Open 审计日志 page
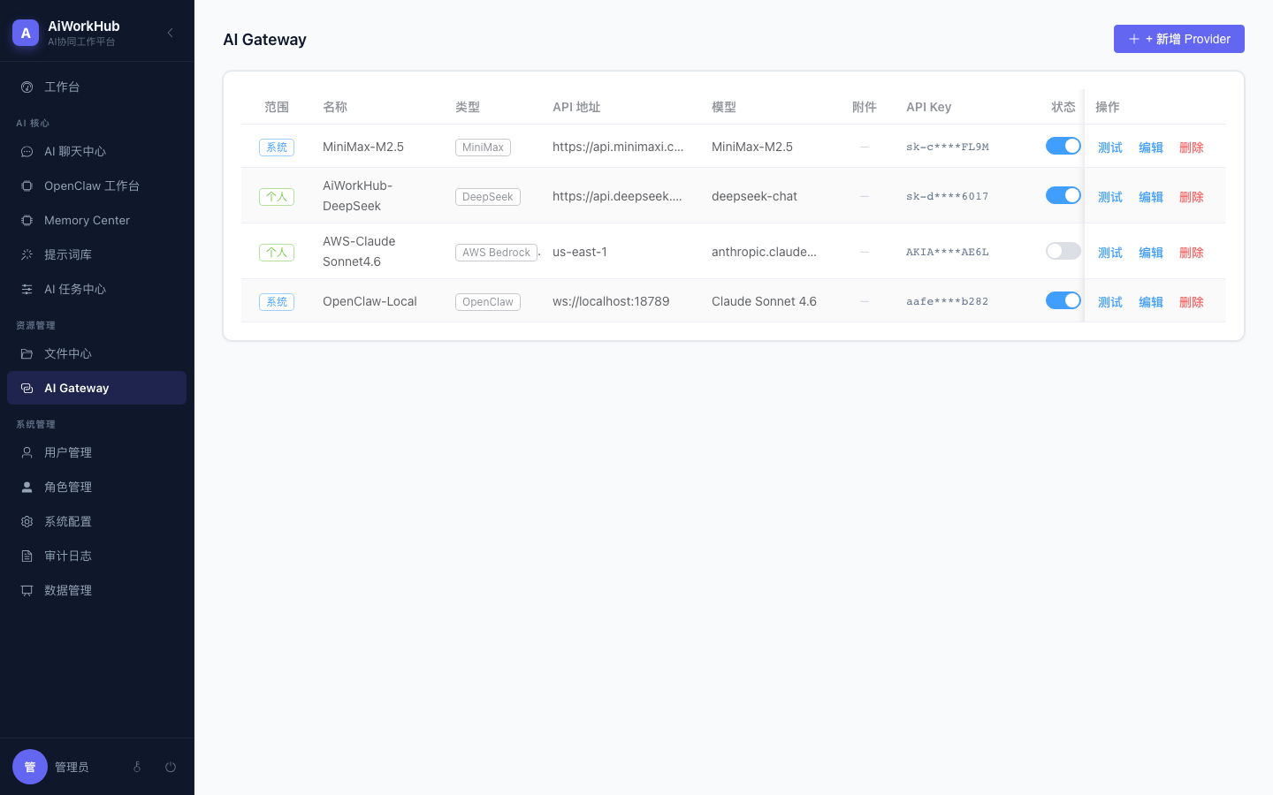Viewport: 1273px width, 795px height. click(97, 556)
